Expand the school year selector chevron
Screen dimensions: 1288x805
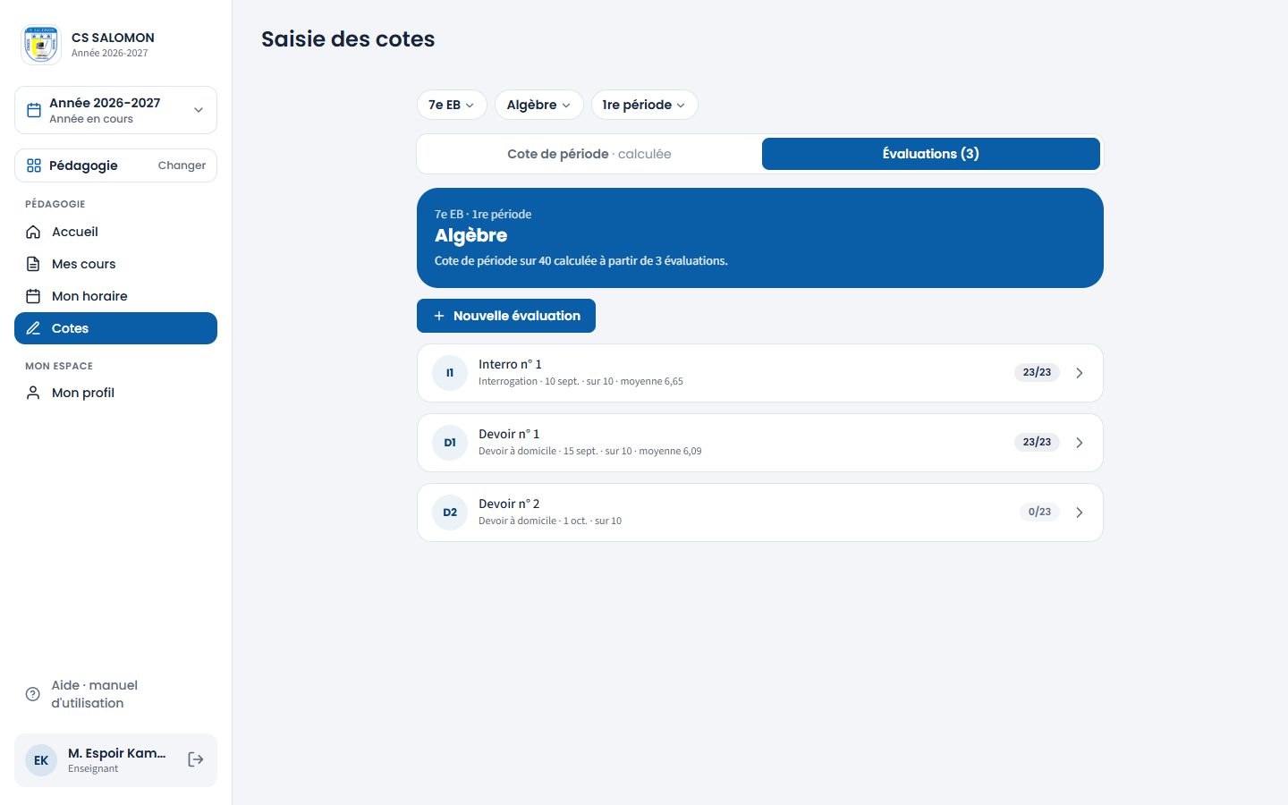(x=199, y=110)
